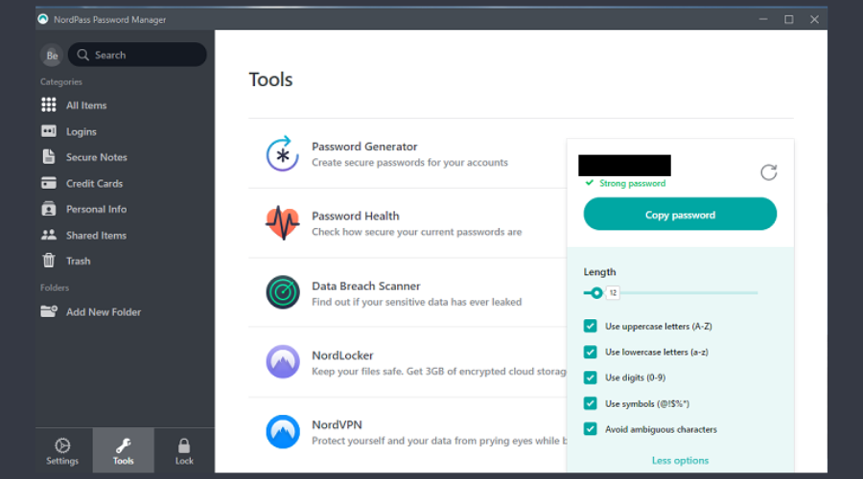This screenshot has width=863, height=479.
Task: Click the Logins sidebar icon
Action: click(49, 131)
